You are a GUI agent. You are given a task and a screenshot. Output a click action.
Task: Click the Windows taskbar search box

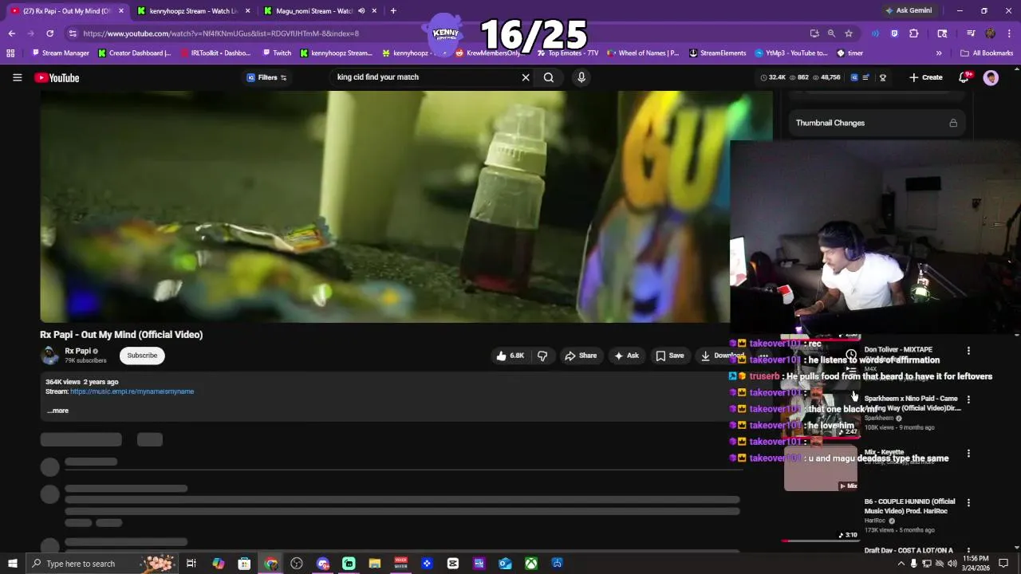click(102, 564)
